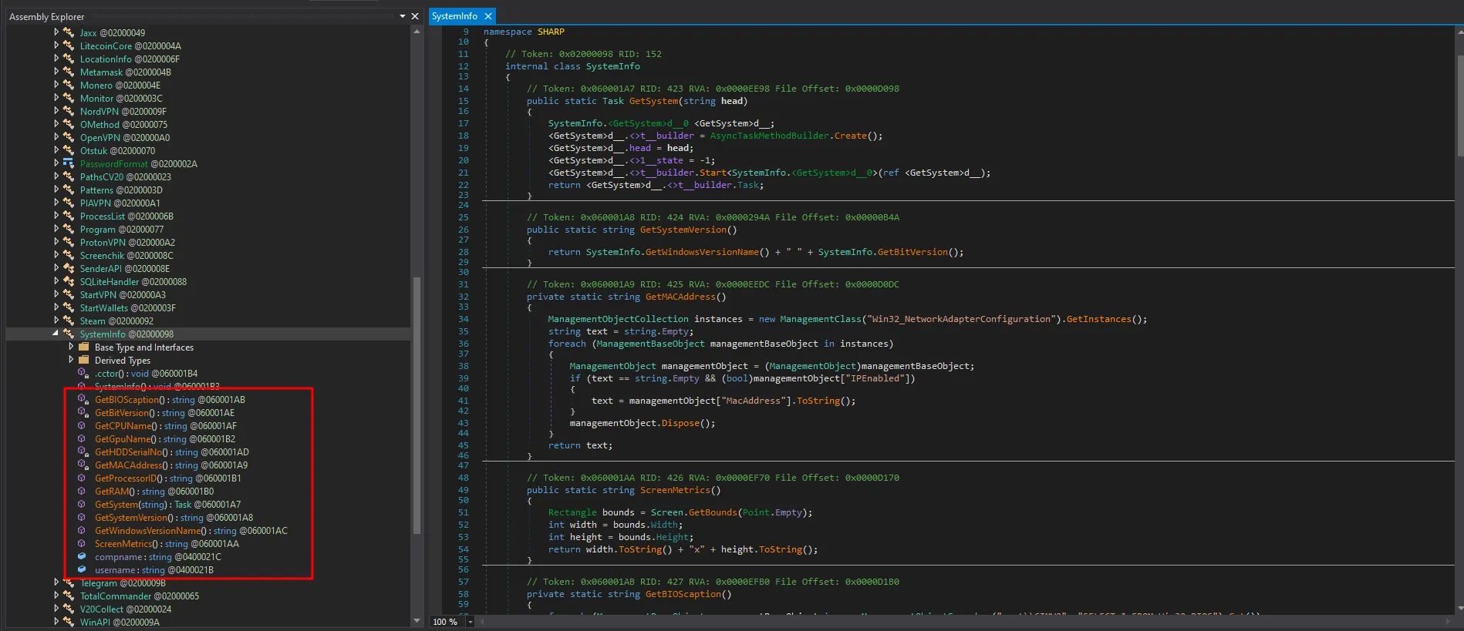The height and width of the screenshot is (631, 1464).
Task: Click the field icon next to compname
Action: [x=82, y=556]
